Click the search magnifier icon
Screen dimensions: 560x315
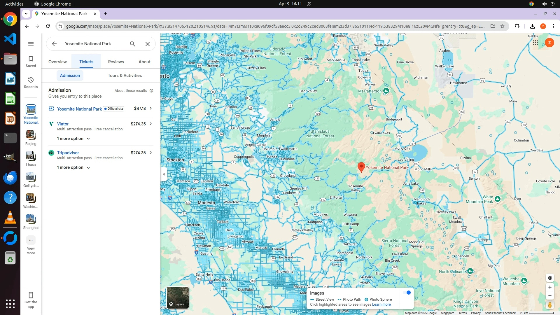[133, 44]
